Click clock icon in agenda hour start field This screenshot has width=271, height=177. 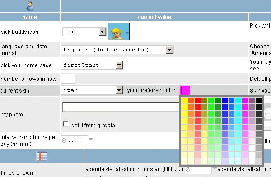[188, 169]
